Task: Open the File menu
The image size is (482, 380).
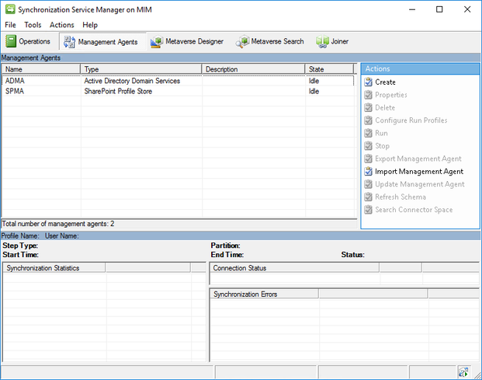Action: tap(10, 25)
